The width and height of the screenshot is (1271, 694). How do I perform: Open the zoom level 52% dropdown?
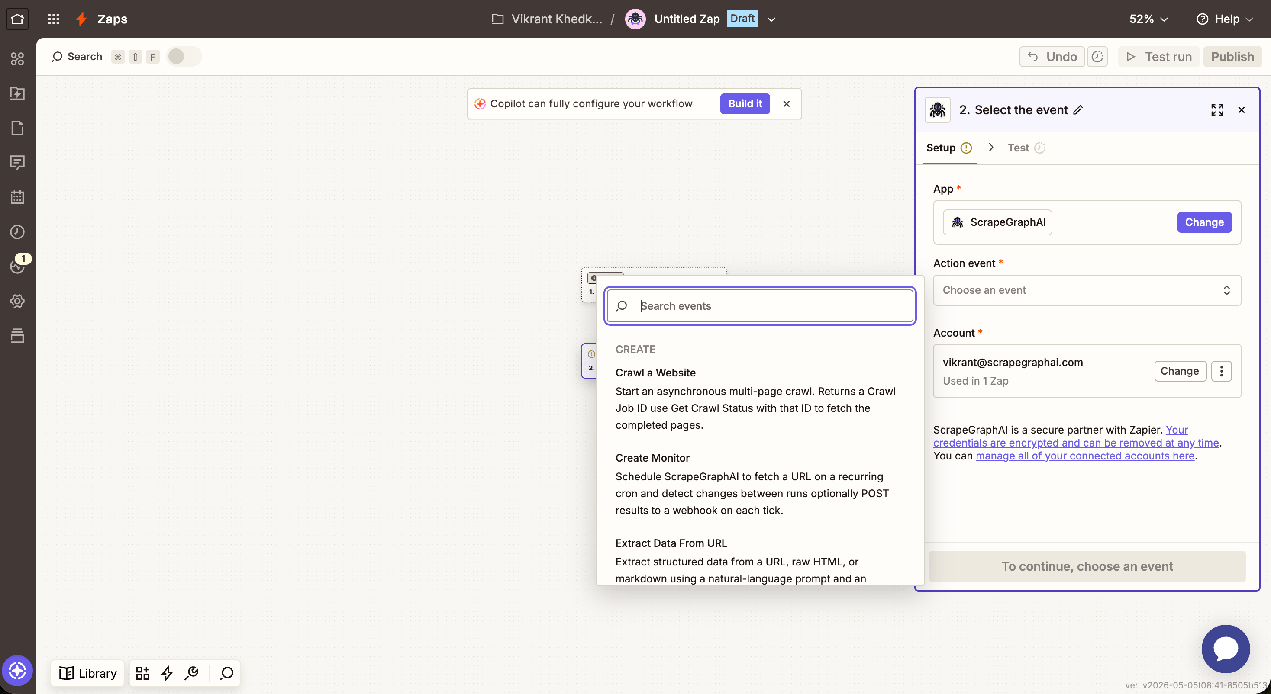pos(1148,19)
